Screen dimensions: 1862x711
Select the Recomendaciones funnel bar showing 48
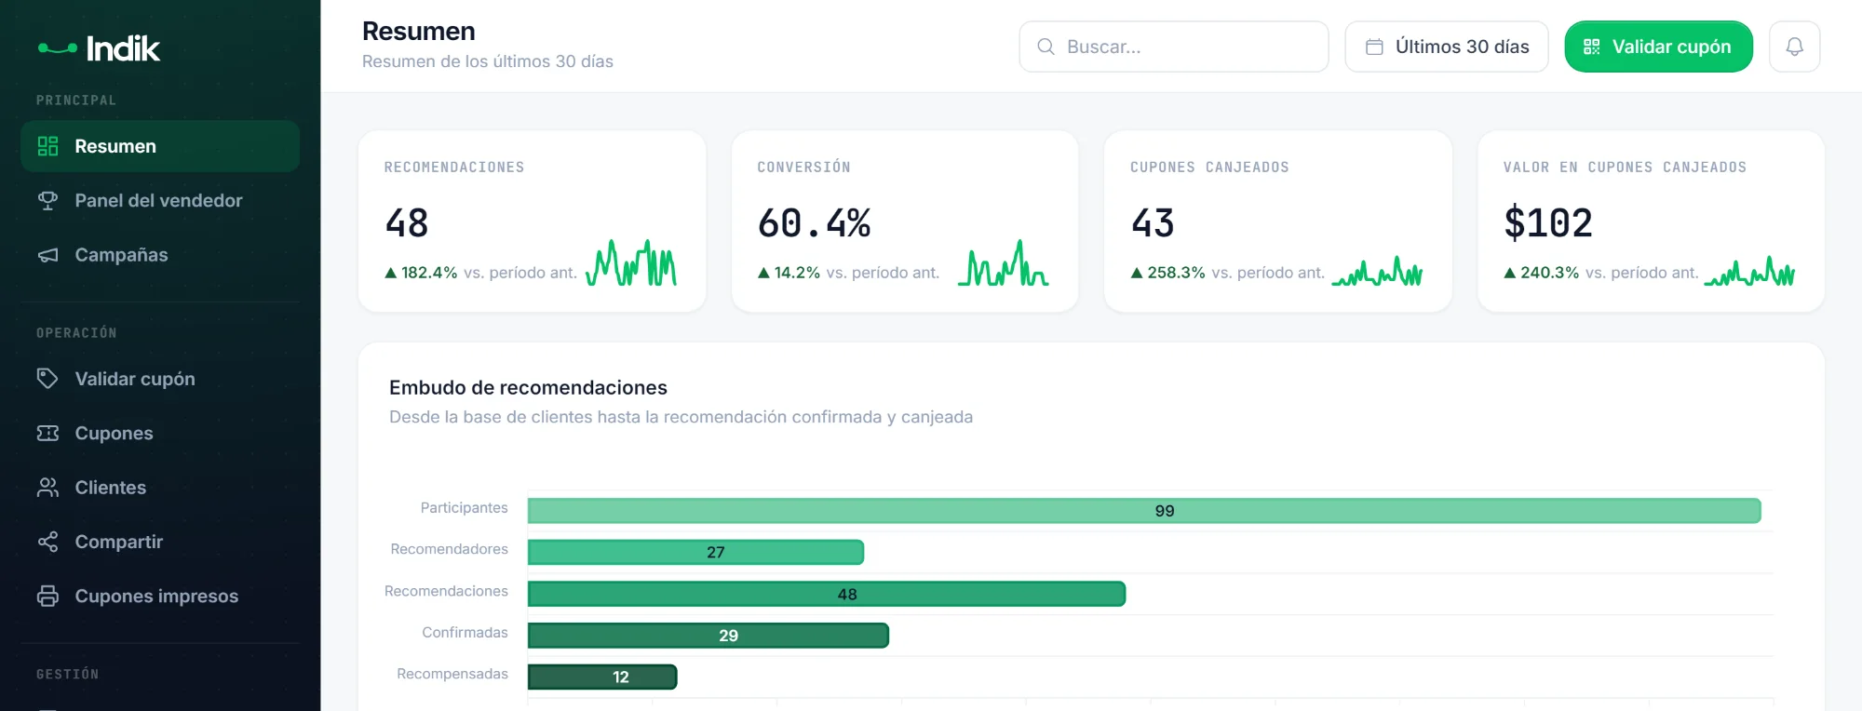[x=827, y=594]
